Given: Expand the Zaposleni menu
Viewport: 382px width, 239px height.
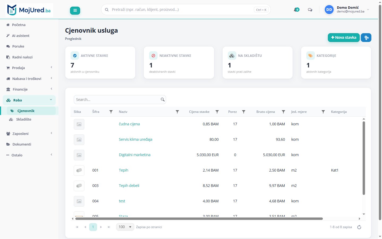Looking at the screenshot, I should 29,134.
